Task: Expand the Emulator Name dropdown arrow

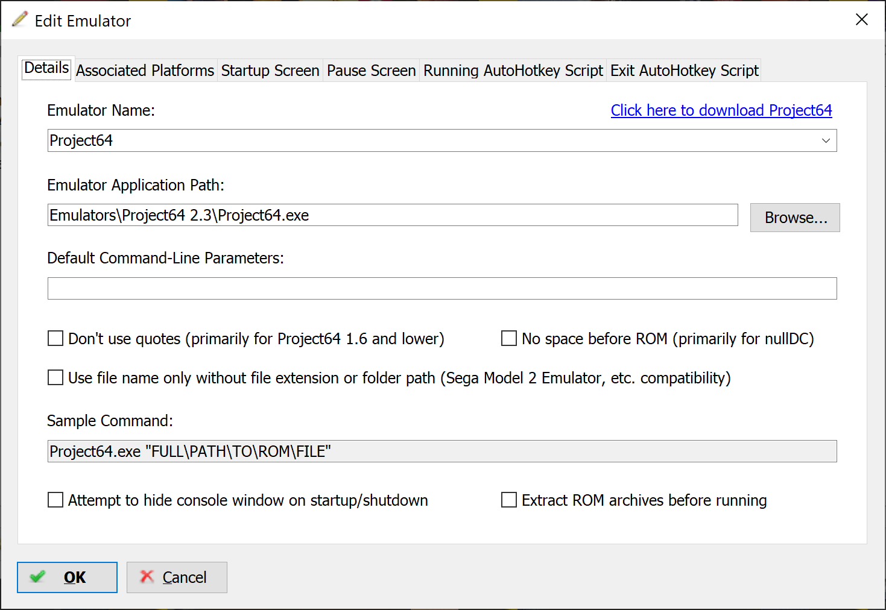Action: pos(826,140)
